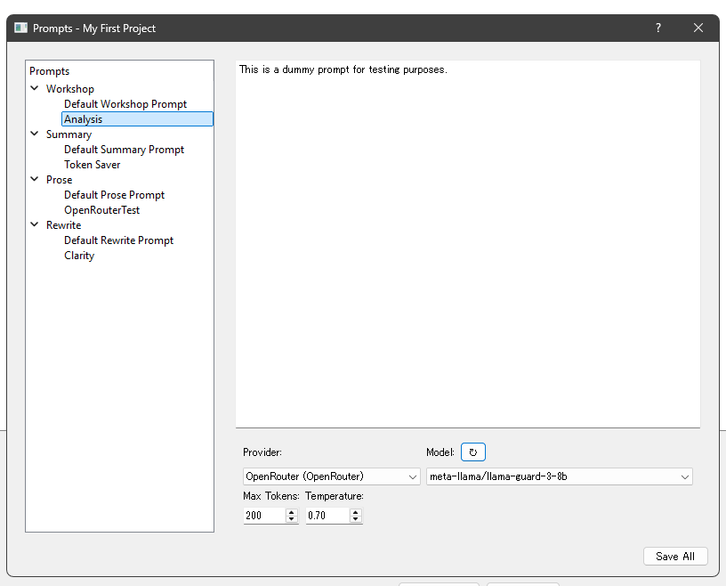Select Default Workshop Prompt
Image resolution: width=726 pixels, height=586 pixels.
click(x=125, y=104)
